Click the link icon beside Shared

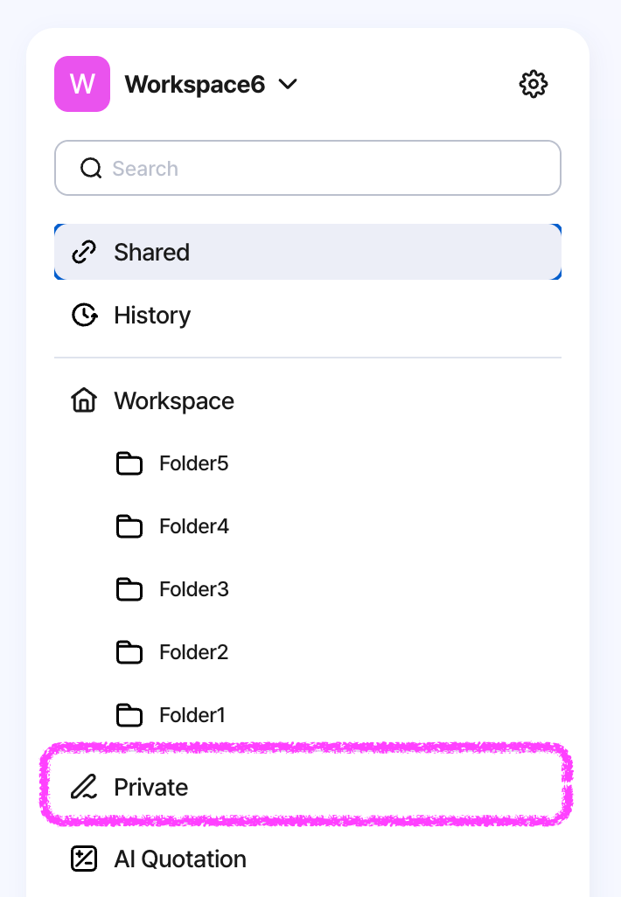click(x=84, y=253)
